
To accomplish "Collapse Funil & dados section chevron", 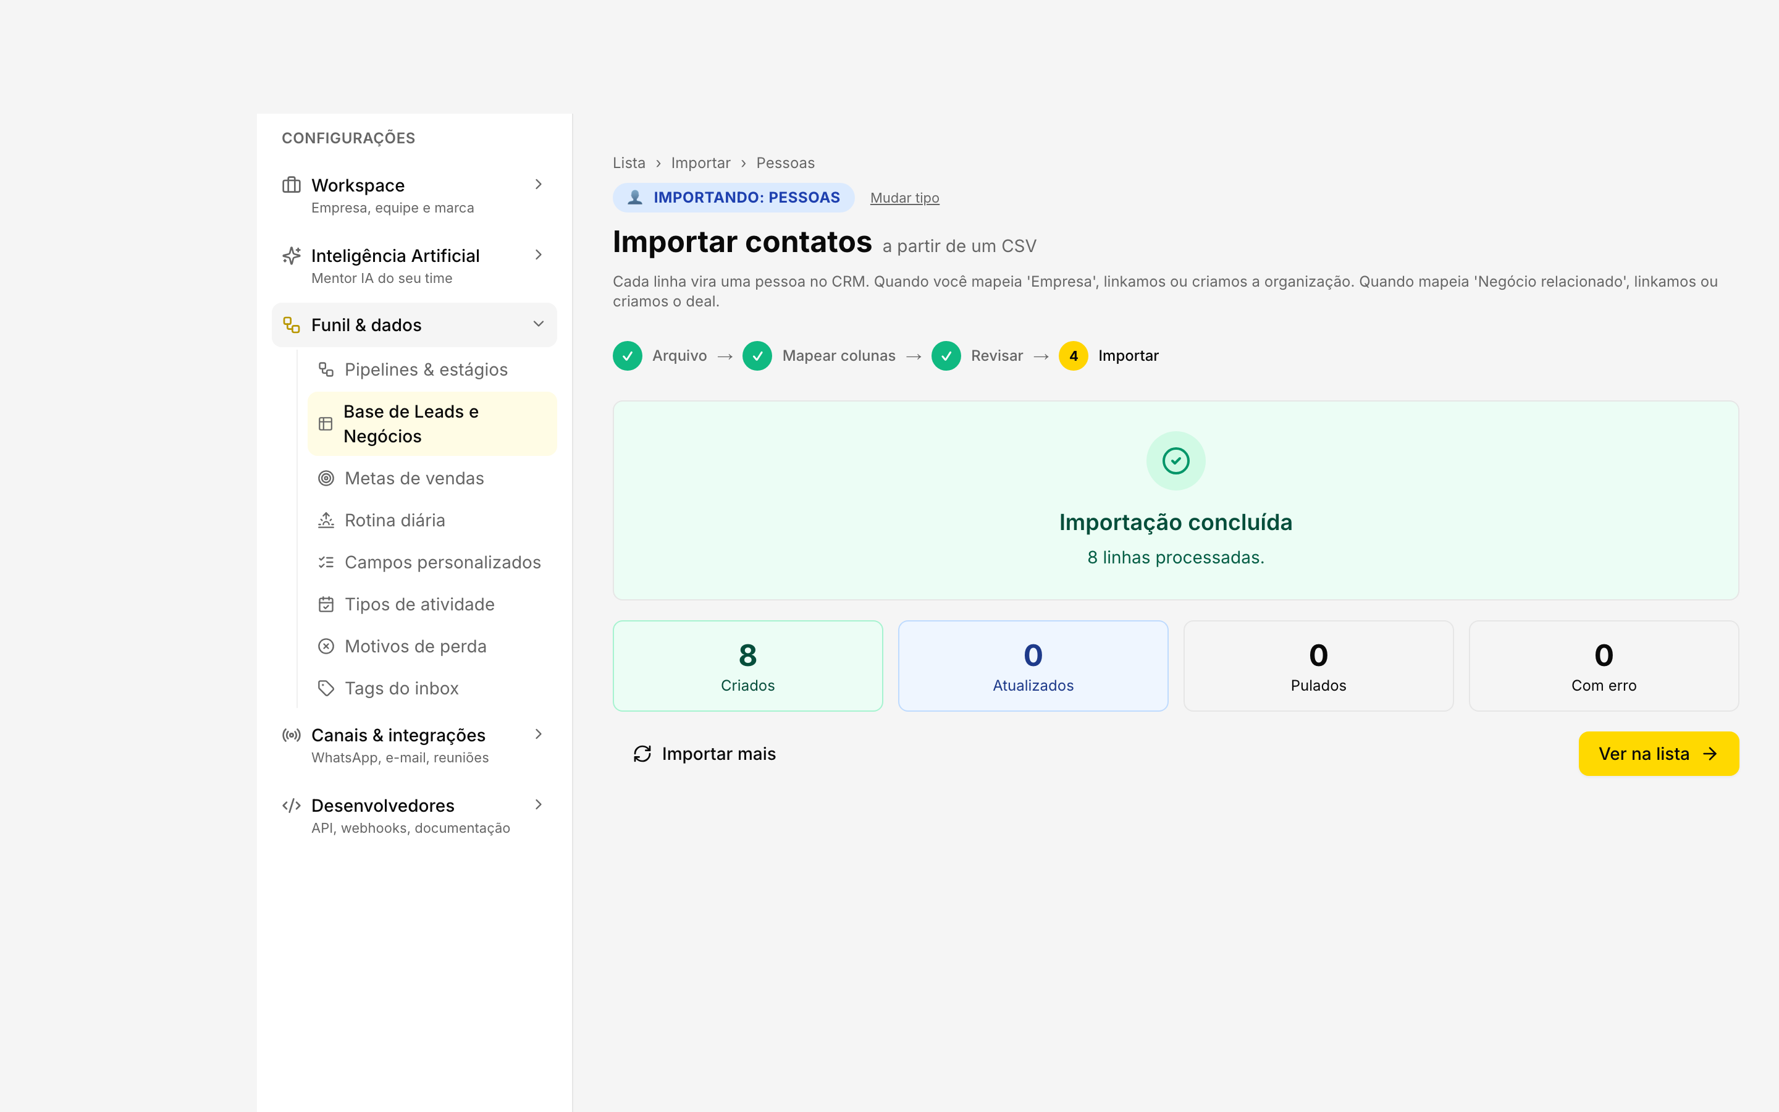I will [539, 324].
